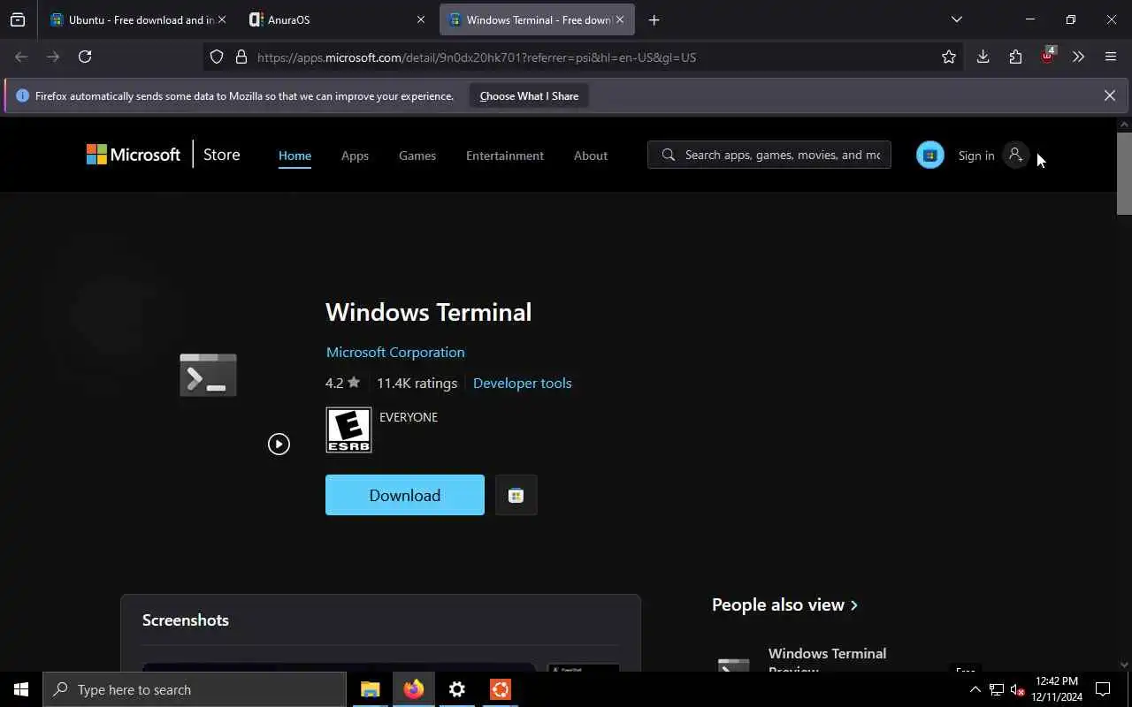Open the uBlock Origin extension icon
Viewport: 1132px width, 707px height.
[x=1047, y=56]
